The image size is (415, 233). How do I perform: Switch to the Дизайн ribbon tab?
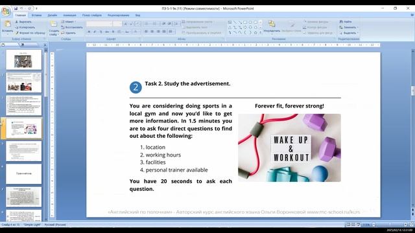(52, 16)
